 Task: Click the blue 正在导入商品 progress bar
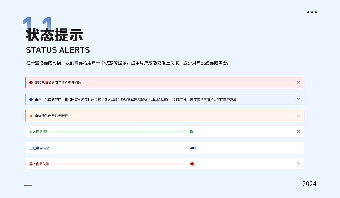[x=119, y=148]
